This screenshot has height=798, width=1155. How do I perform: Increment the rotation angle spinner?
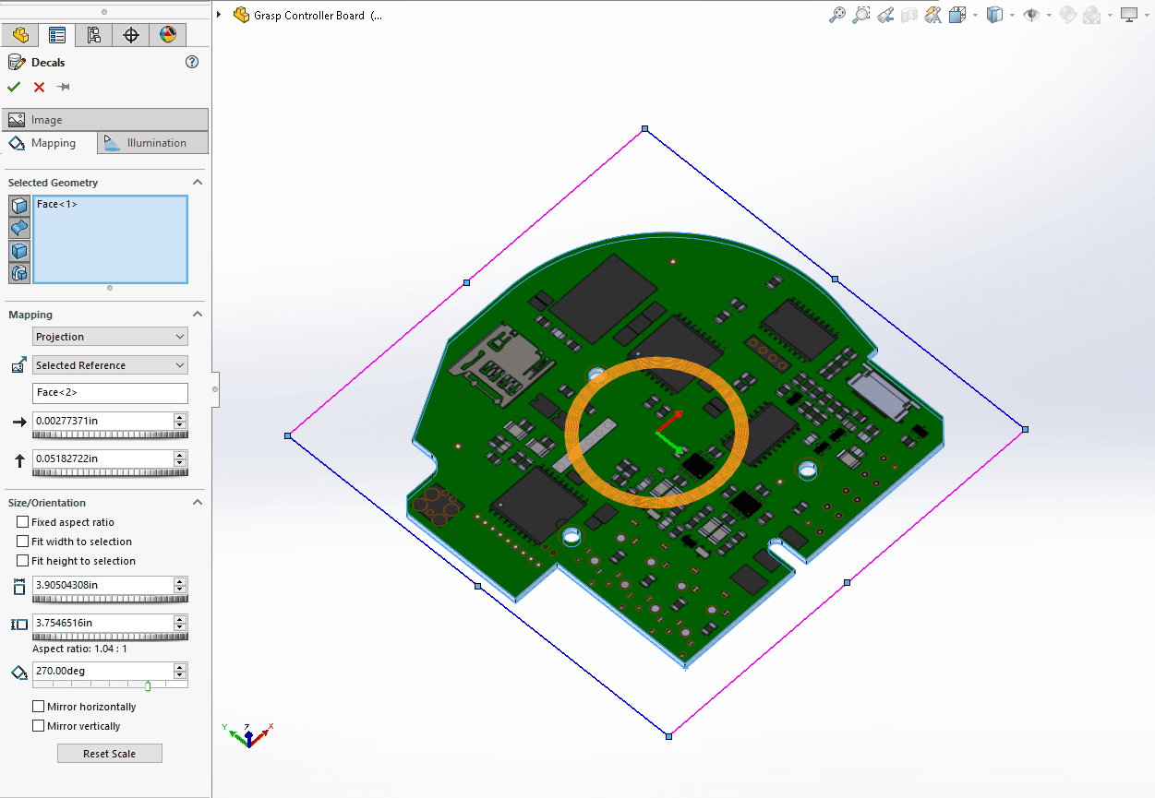pyautogui.click(x=180, y=667)
